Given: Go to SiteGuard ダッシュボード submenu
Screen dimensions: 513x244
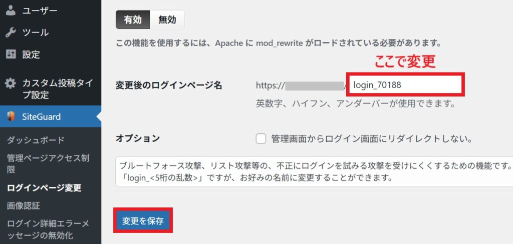Looking at the screenshot, I should click(36, 140).
